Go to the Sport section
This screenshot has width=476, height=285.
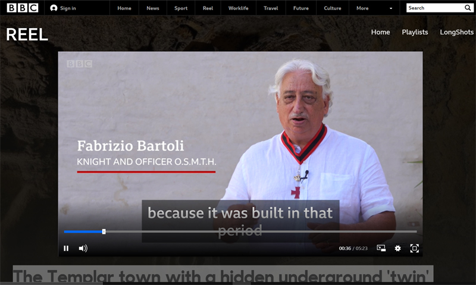click(181, 8)
